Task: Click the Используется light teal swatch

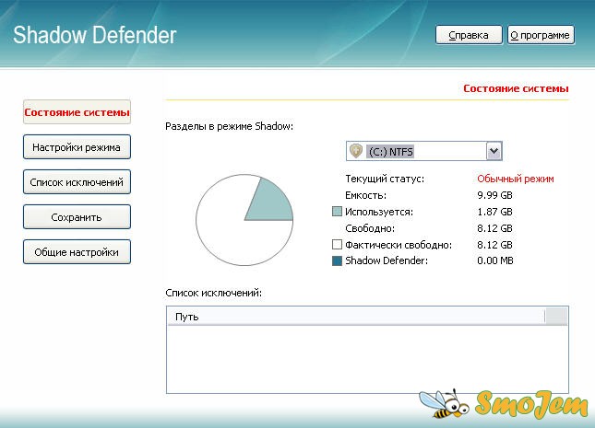Action: click(337, 212)
